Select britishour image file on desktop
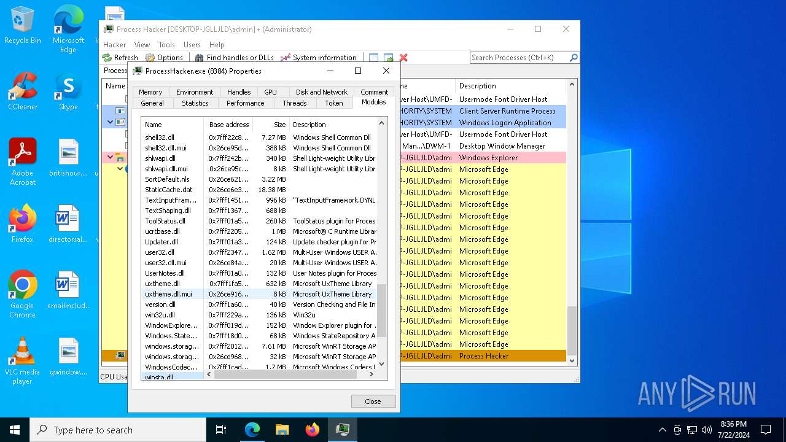Screen dimensions: 786x442 [68, 158]
